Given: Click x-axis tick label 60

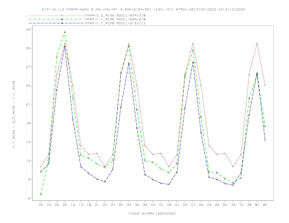Looking at the screenshot, I should click(201, 205).
